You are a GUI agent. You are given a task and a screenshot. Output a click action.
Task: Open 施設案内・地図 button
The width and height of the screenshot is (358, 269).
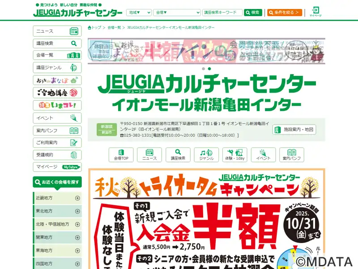pos(294,130)
